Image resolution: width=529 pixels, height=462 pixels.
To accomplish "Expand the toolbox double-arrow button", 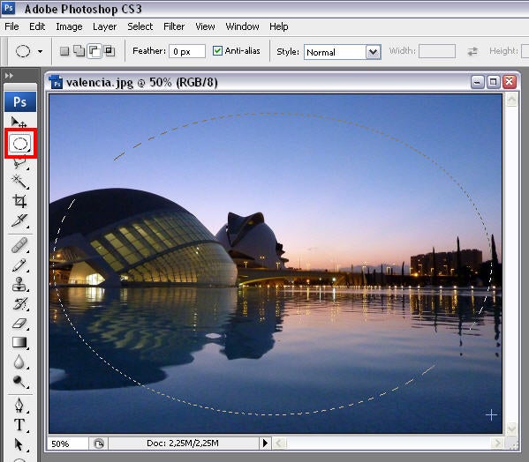I will 9,76.
